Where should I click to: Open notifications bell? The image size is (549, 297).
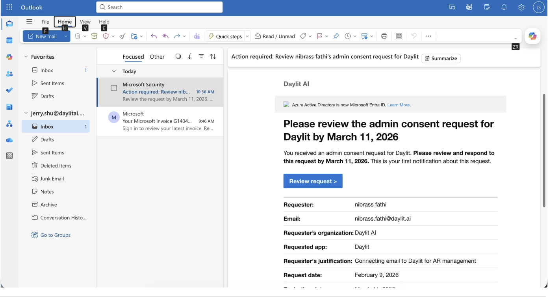coord(504,7)
